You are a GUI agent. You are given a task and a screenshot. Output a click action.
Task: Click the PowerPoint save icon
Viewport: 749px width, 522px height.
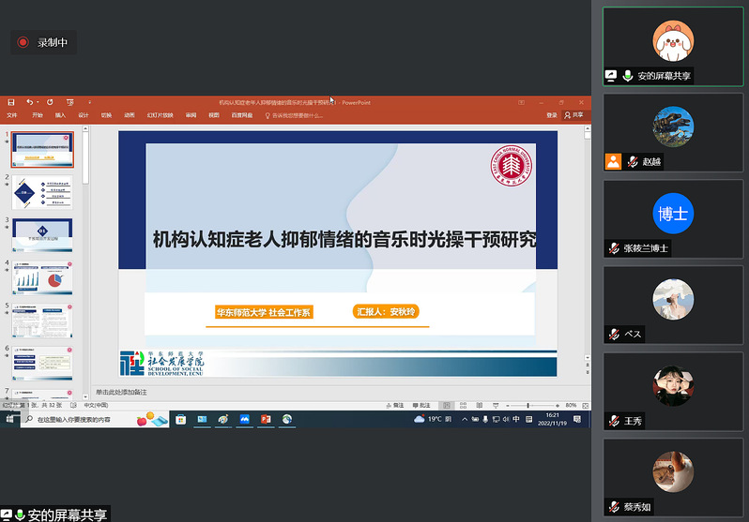(x=10, y=102)
